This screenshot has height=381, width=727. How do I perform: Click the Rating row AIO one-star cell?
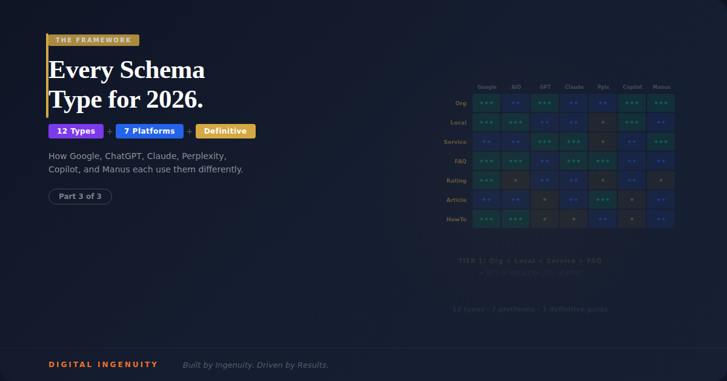point(516,180)
